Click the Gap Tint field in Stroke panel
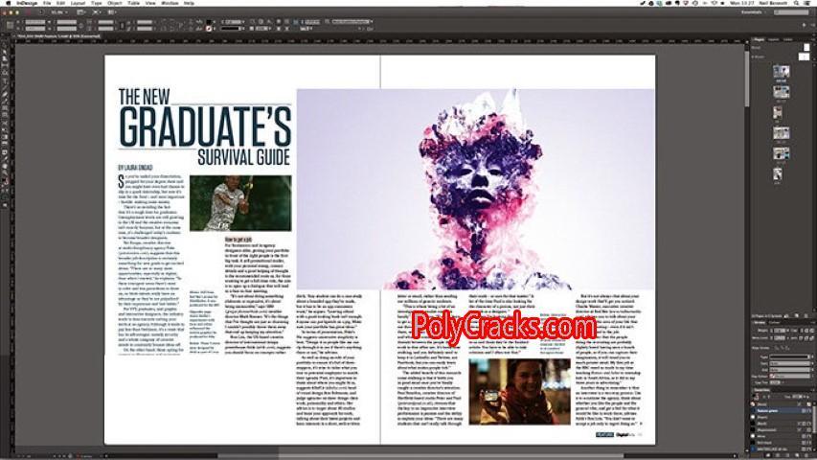Viewport: 817px width, 460px height. click(775, 382)
